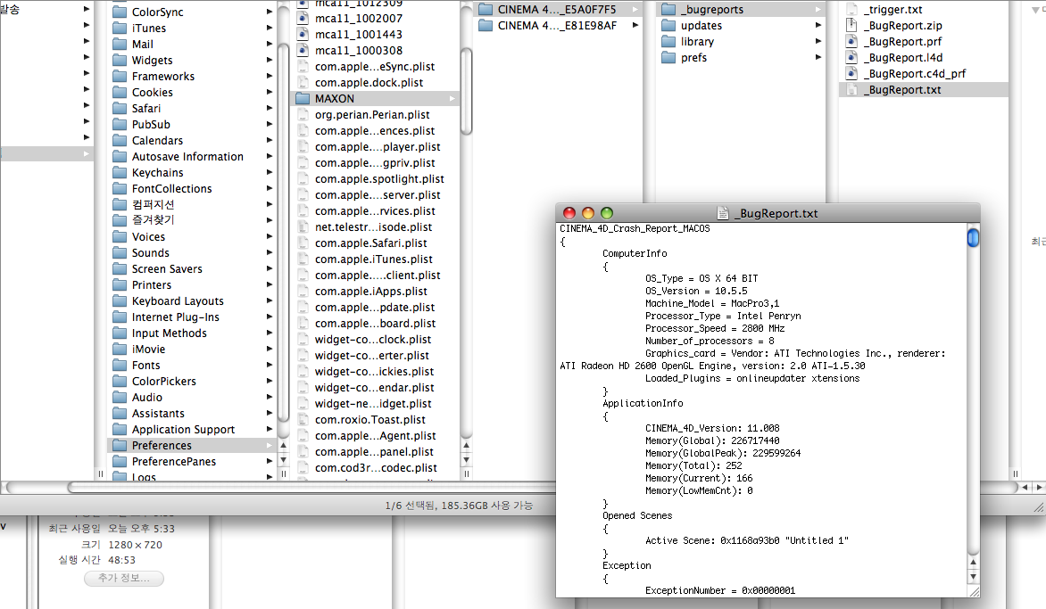Select the _bugreports folder icon

click(668, 9)
